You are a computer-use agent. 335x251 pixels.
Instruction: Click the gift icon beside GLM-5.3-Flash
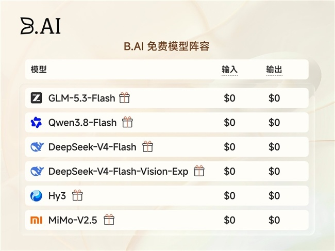point(124,97)
